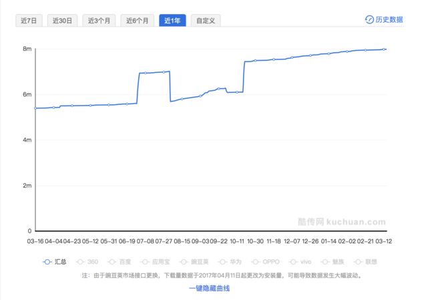434x300 pixels.
Task: Click the 一键隐藏曲线 link
Action: 209,289
